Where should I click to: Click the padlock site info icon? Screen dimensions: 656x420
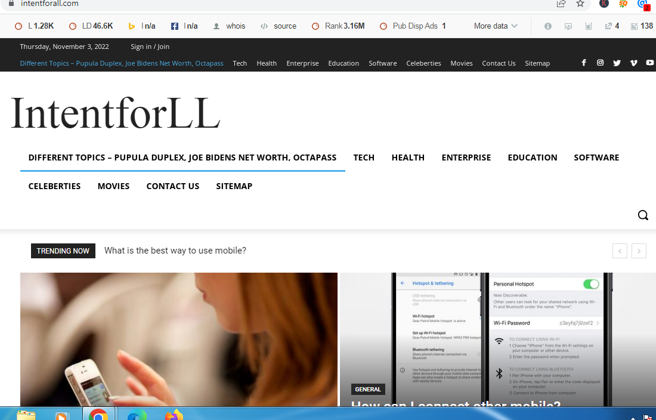[x=11, y=4]
